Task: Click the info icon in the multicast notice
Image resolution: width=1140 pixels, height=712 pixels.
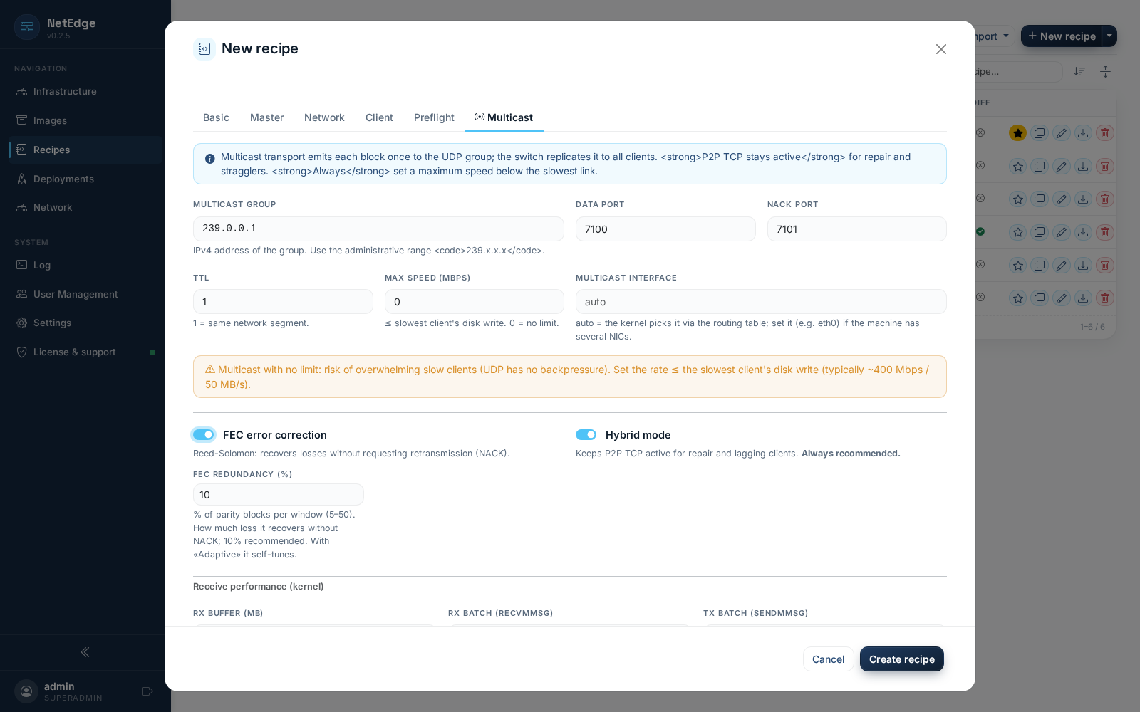Action: click(210, 159)
